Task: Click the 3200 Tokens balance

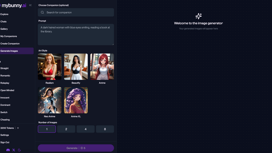Action: coord(7,128)
